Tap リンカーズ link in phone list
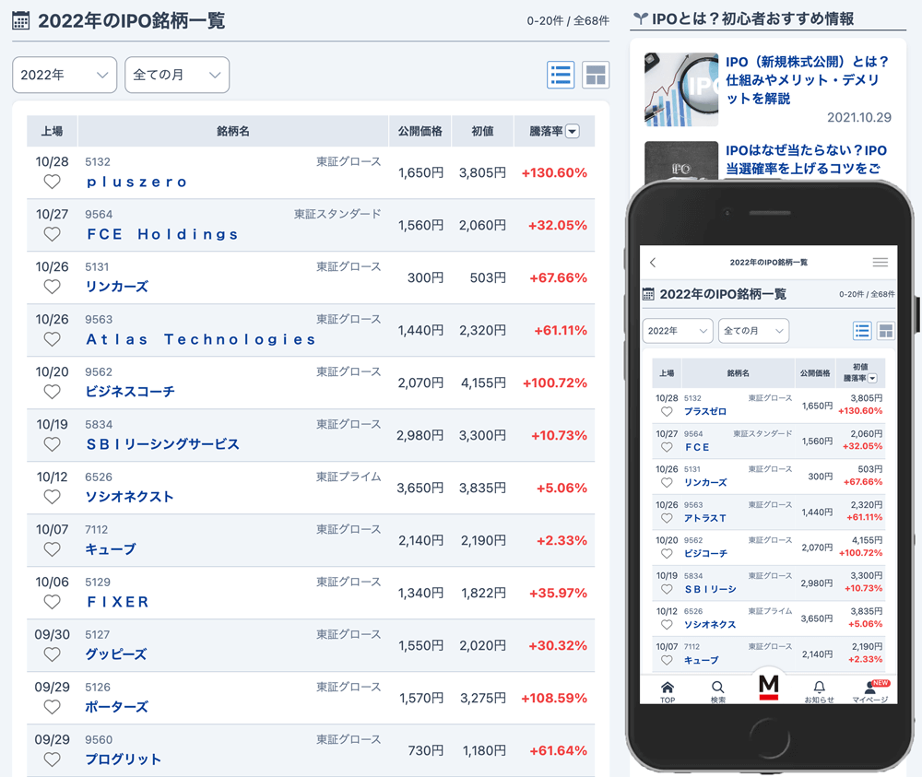This screenshot has width=922, height=777. coord(705,483)
